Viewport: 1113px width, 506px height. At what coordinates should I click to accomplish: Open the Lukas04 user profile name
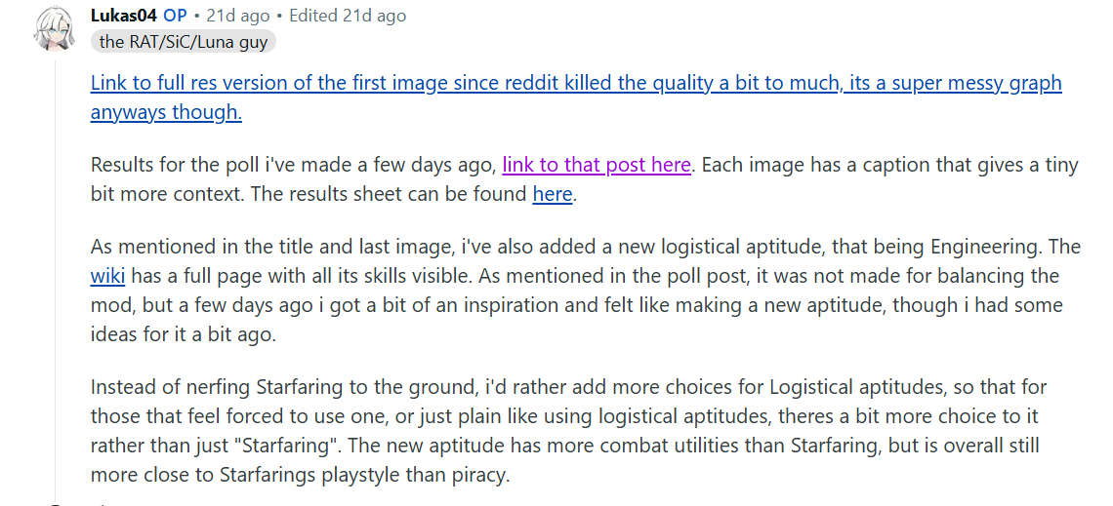(x=123, y=16)
